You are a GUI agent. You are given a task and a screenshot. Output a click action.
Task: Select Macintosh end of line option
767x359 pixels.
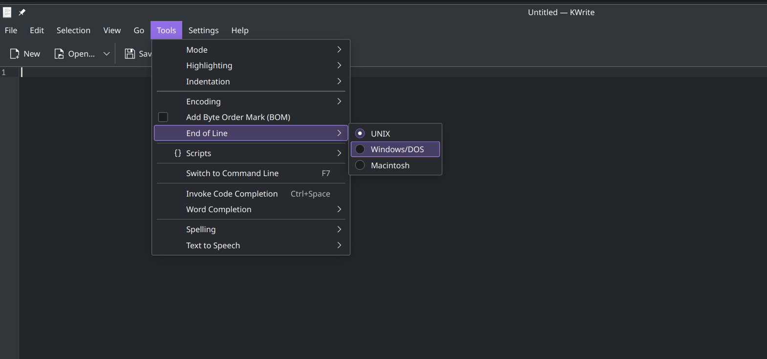pos(360,165)
